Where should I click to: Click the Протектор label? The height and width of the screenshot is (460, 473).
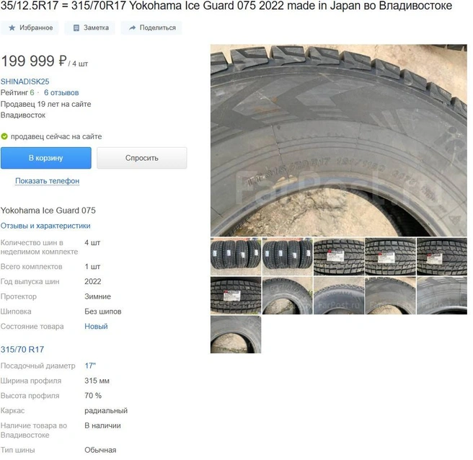point(19,296)
